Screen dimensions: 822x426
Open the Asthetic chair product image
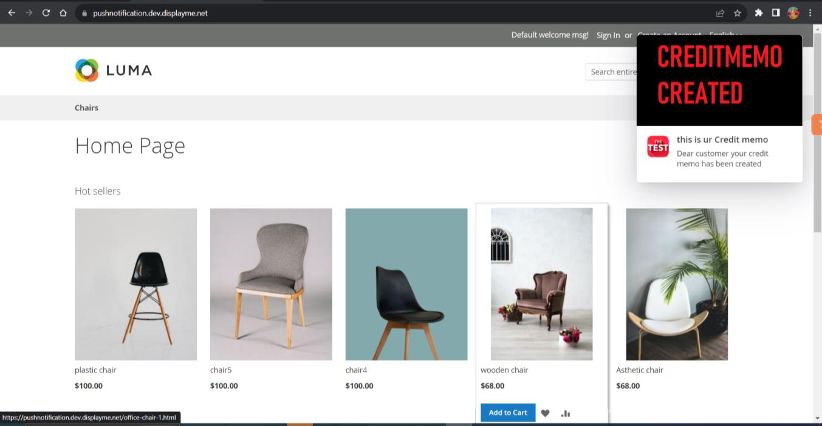677,285
